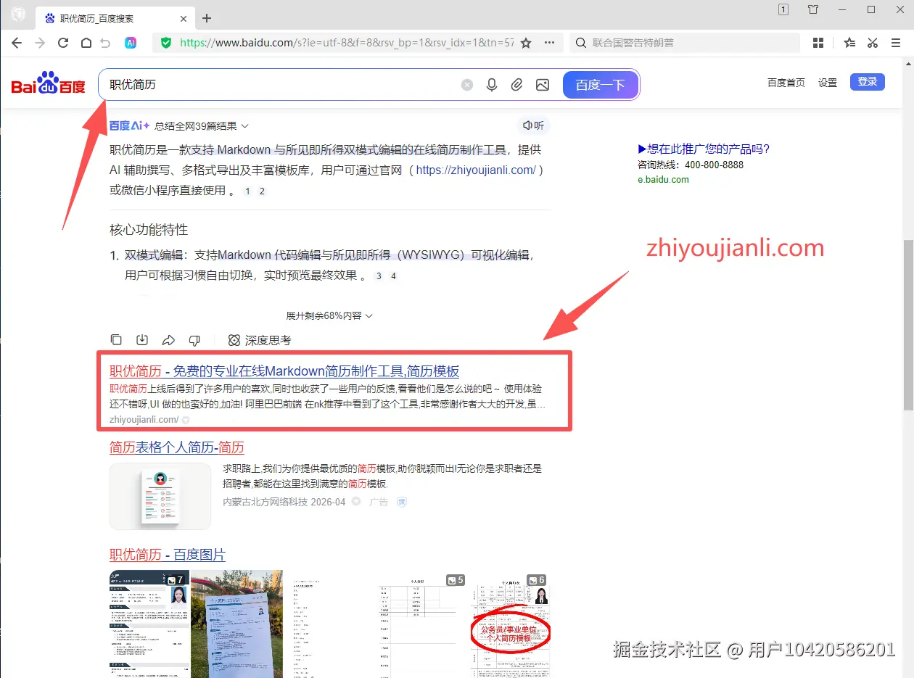Screen dimensions: 914x678
Task: Click the page vertical scrollbar thumb
Action: pos(907,324)
